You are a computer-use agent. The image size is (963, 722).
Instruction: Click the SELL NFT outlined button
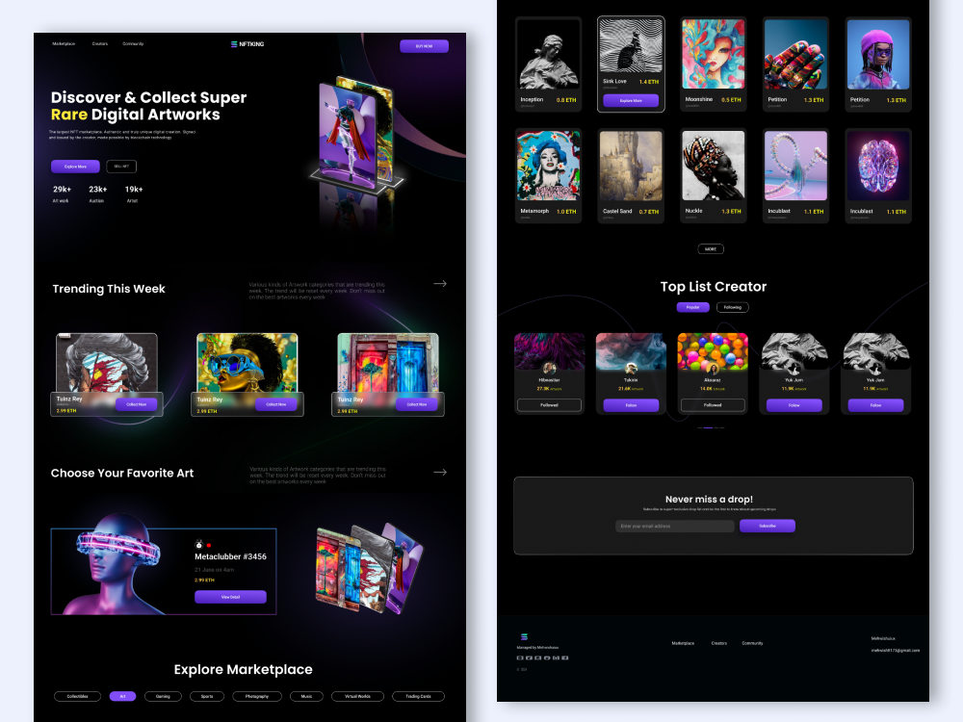point(121,167)
